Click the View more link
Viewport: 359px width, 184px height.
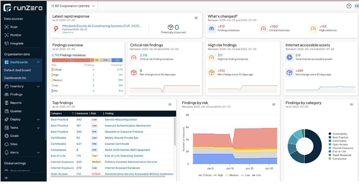(68, 32)
